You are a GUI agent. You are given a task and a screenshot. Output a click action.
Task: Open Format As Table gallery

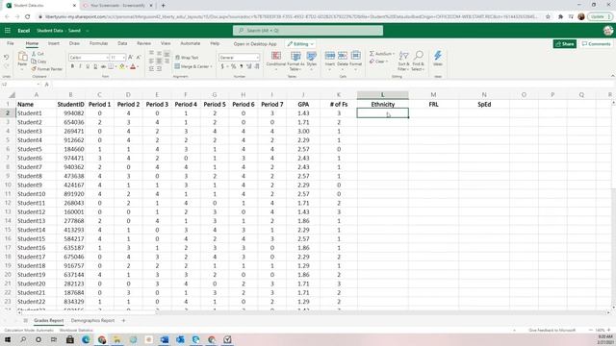[x=295, y=61]
